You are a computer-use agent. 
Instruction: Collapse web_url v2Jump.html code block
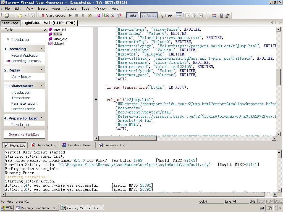(96, 100)
